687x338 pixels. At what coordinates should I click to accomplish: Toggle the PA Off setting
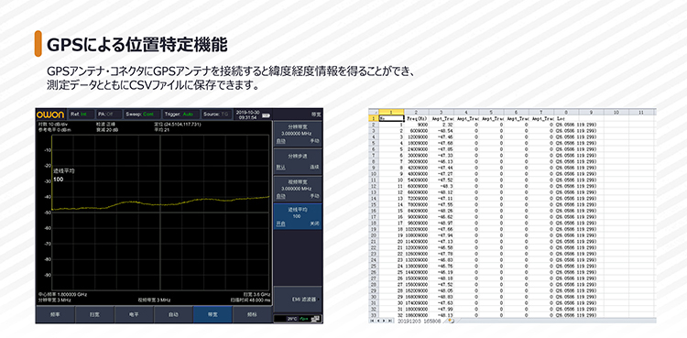pyautogui.click(x=108, y=114)
